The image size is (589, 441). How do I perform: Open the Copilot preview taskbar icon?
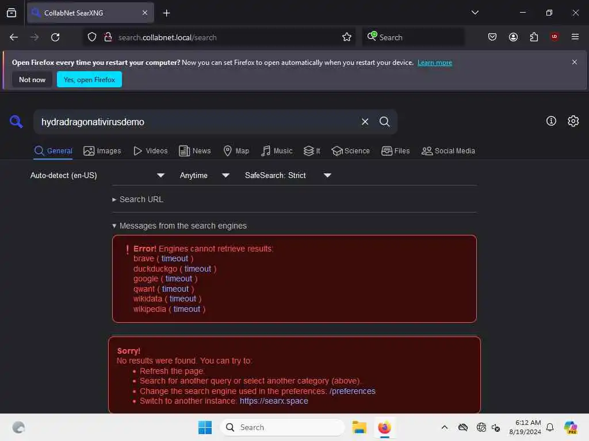coord(570,427)
